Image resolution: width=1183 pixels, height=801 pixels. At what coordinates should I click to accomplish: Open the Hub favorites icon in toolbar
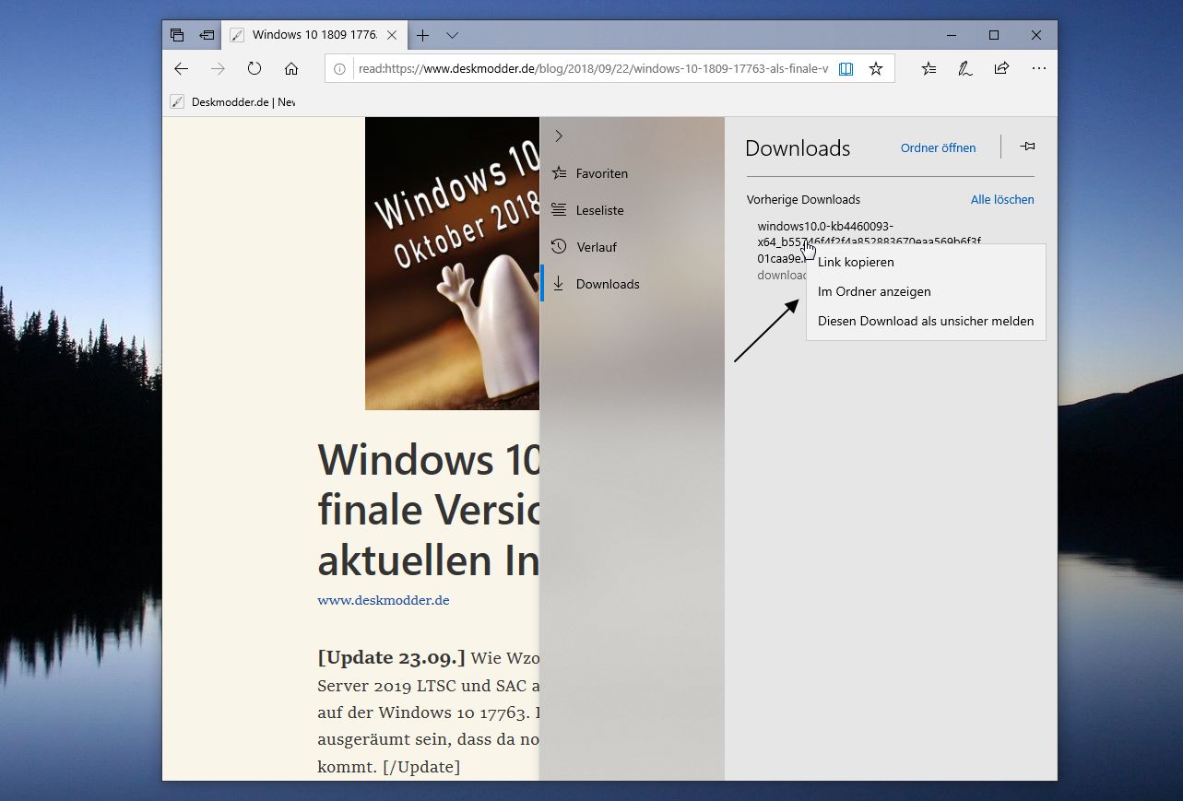click(929, 68)
